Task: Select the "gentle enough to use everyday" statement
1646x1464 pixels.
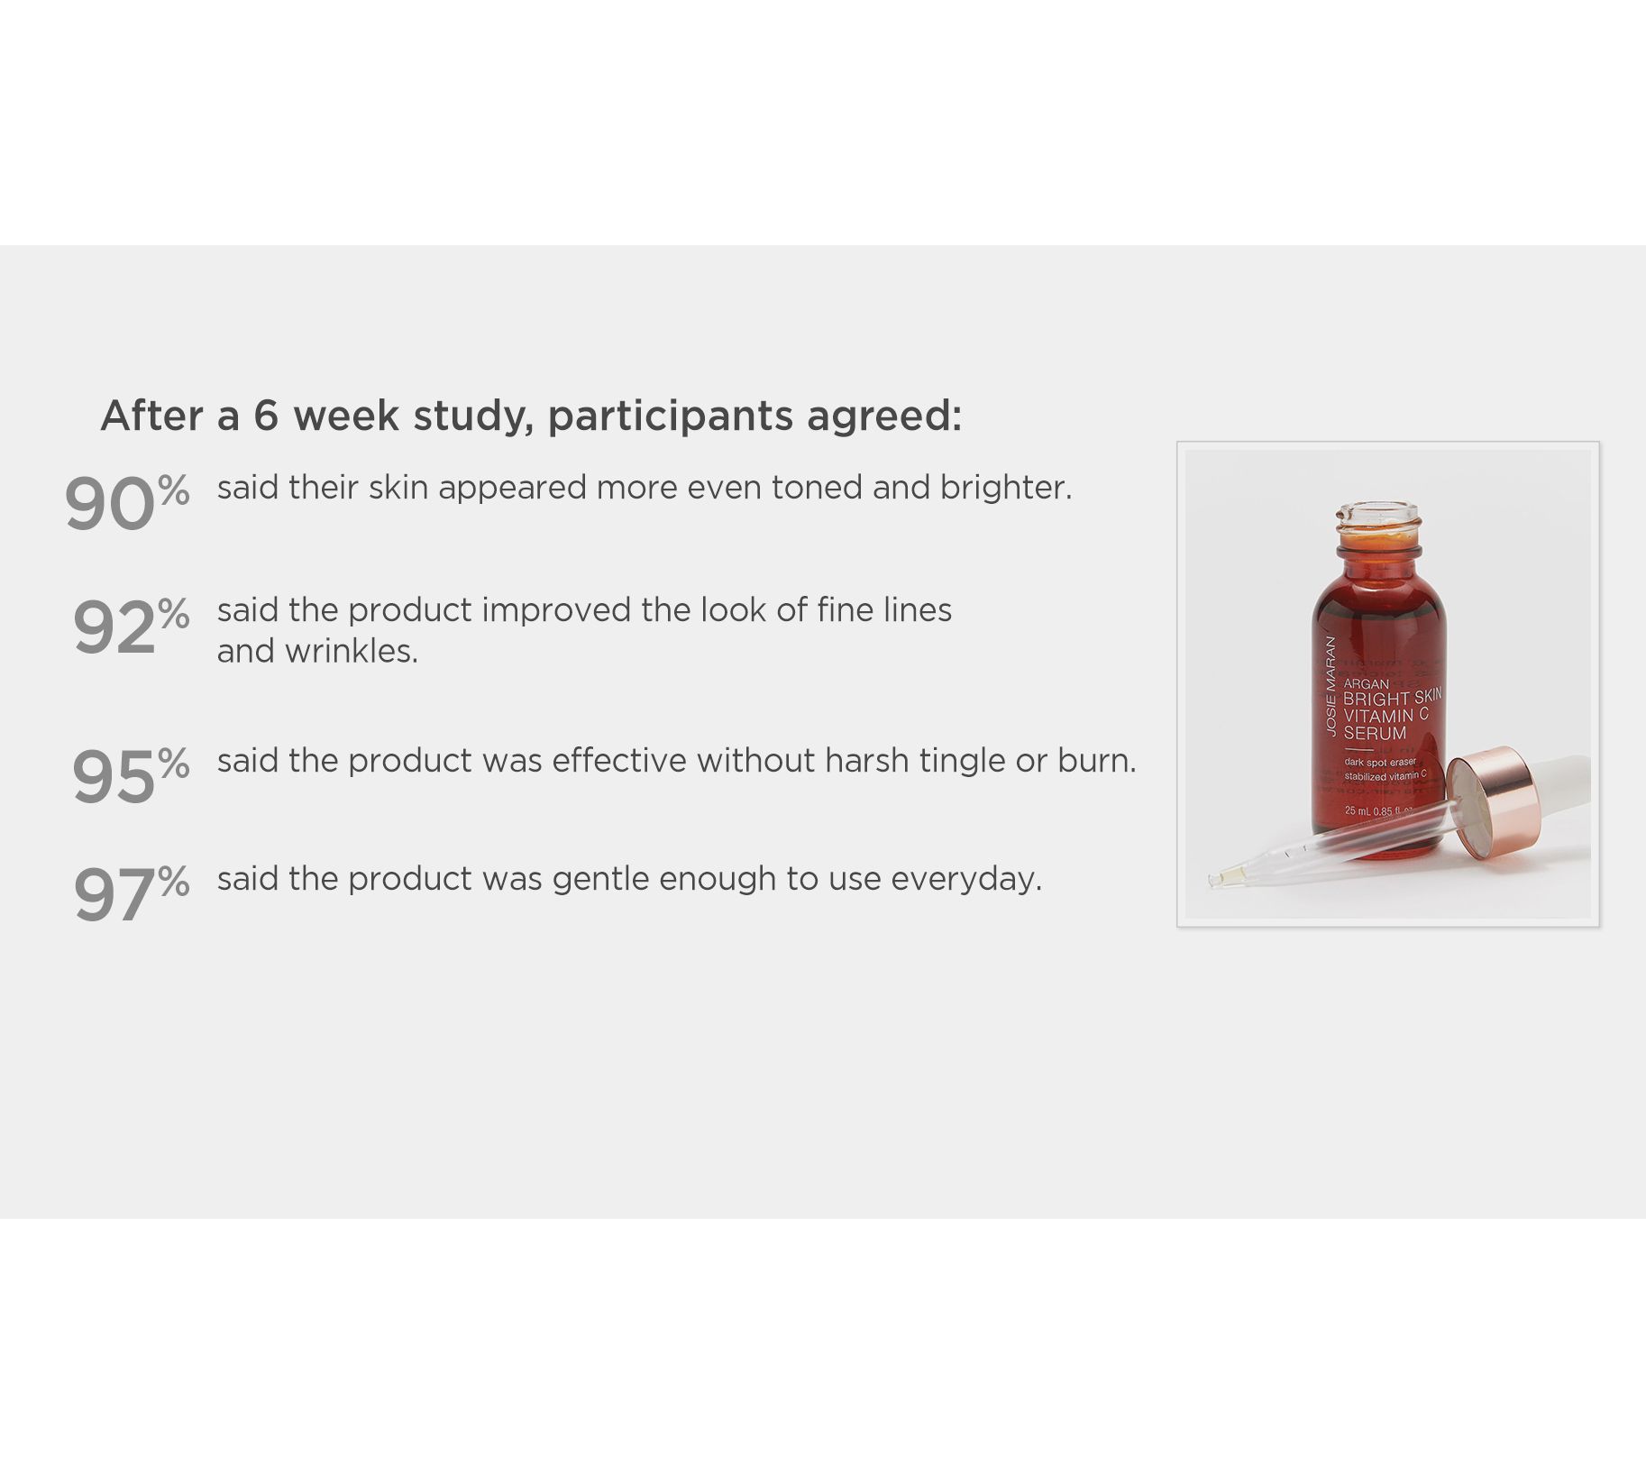Action: 629,879
